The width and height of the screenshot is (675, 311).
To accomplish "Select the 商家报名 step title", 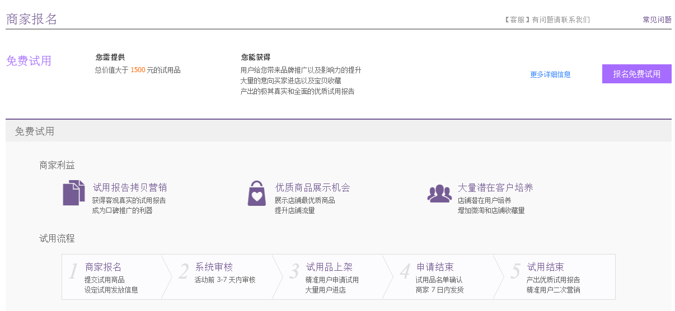I will (103, 267).
